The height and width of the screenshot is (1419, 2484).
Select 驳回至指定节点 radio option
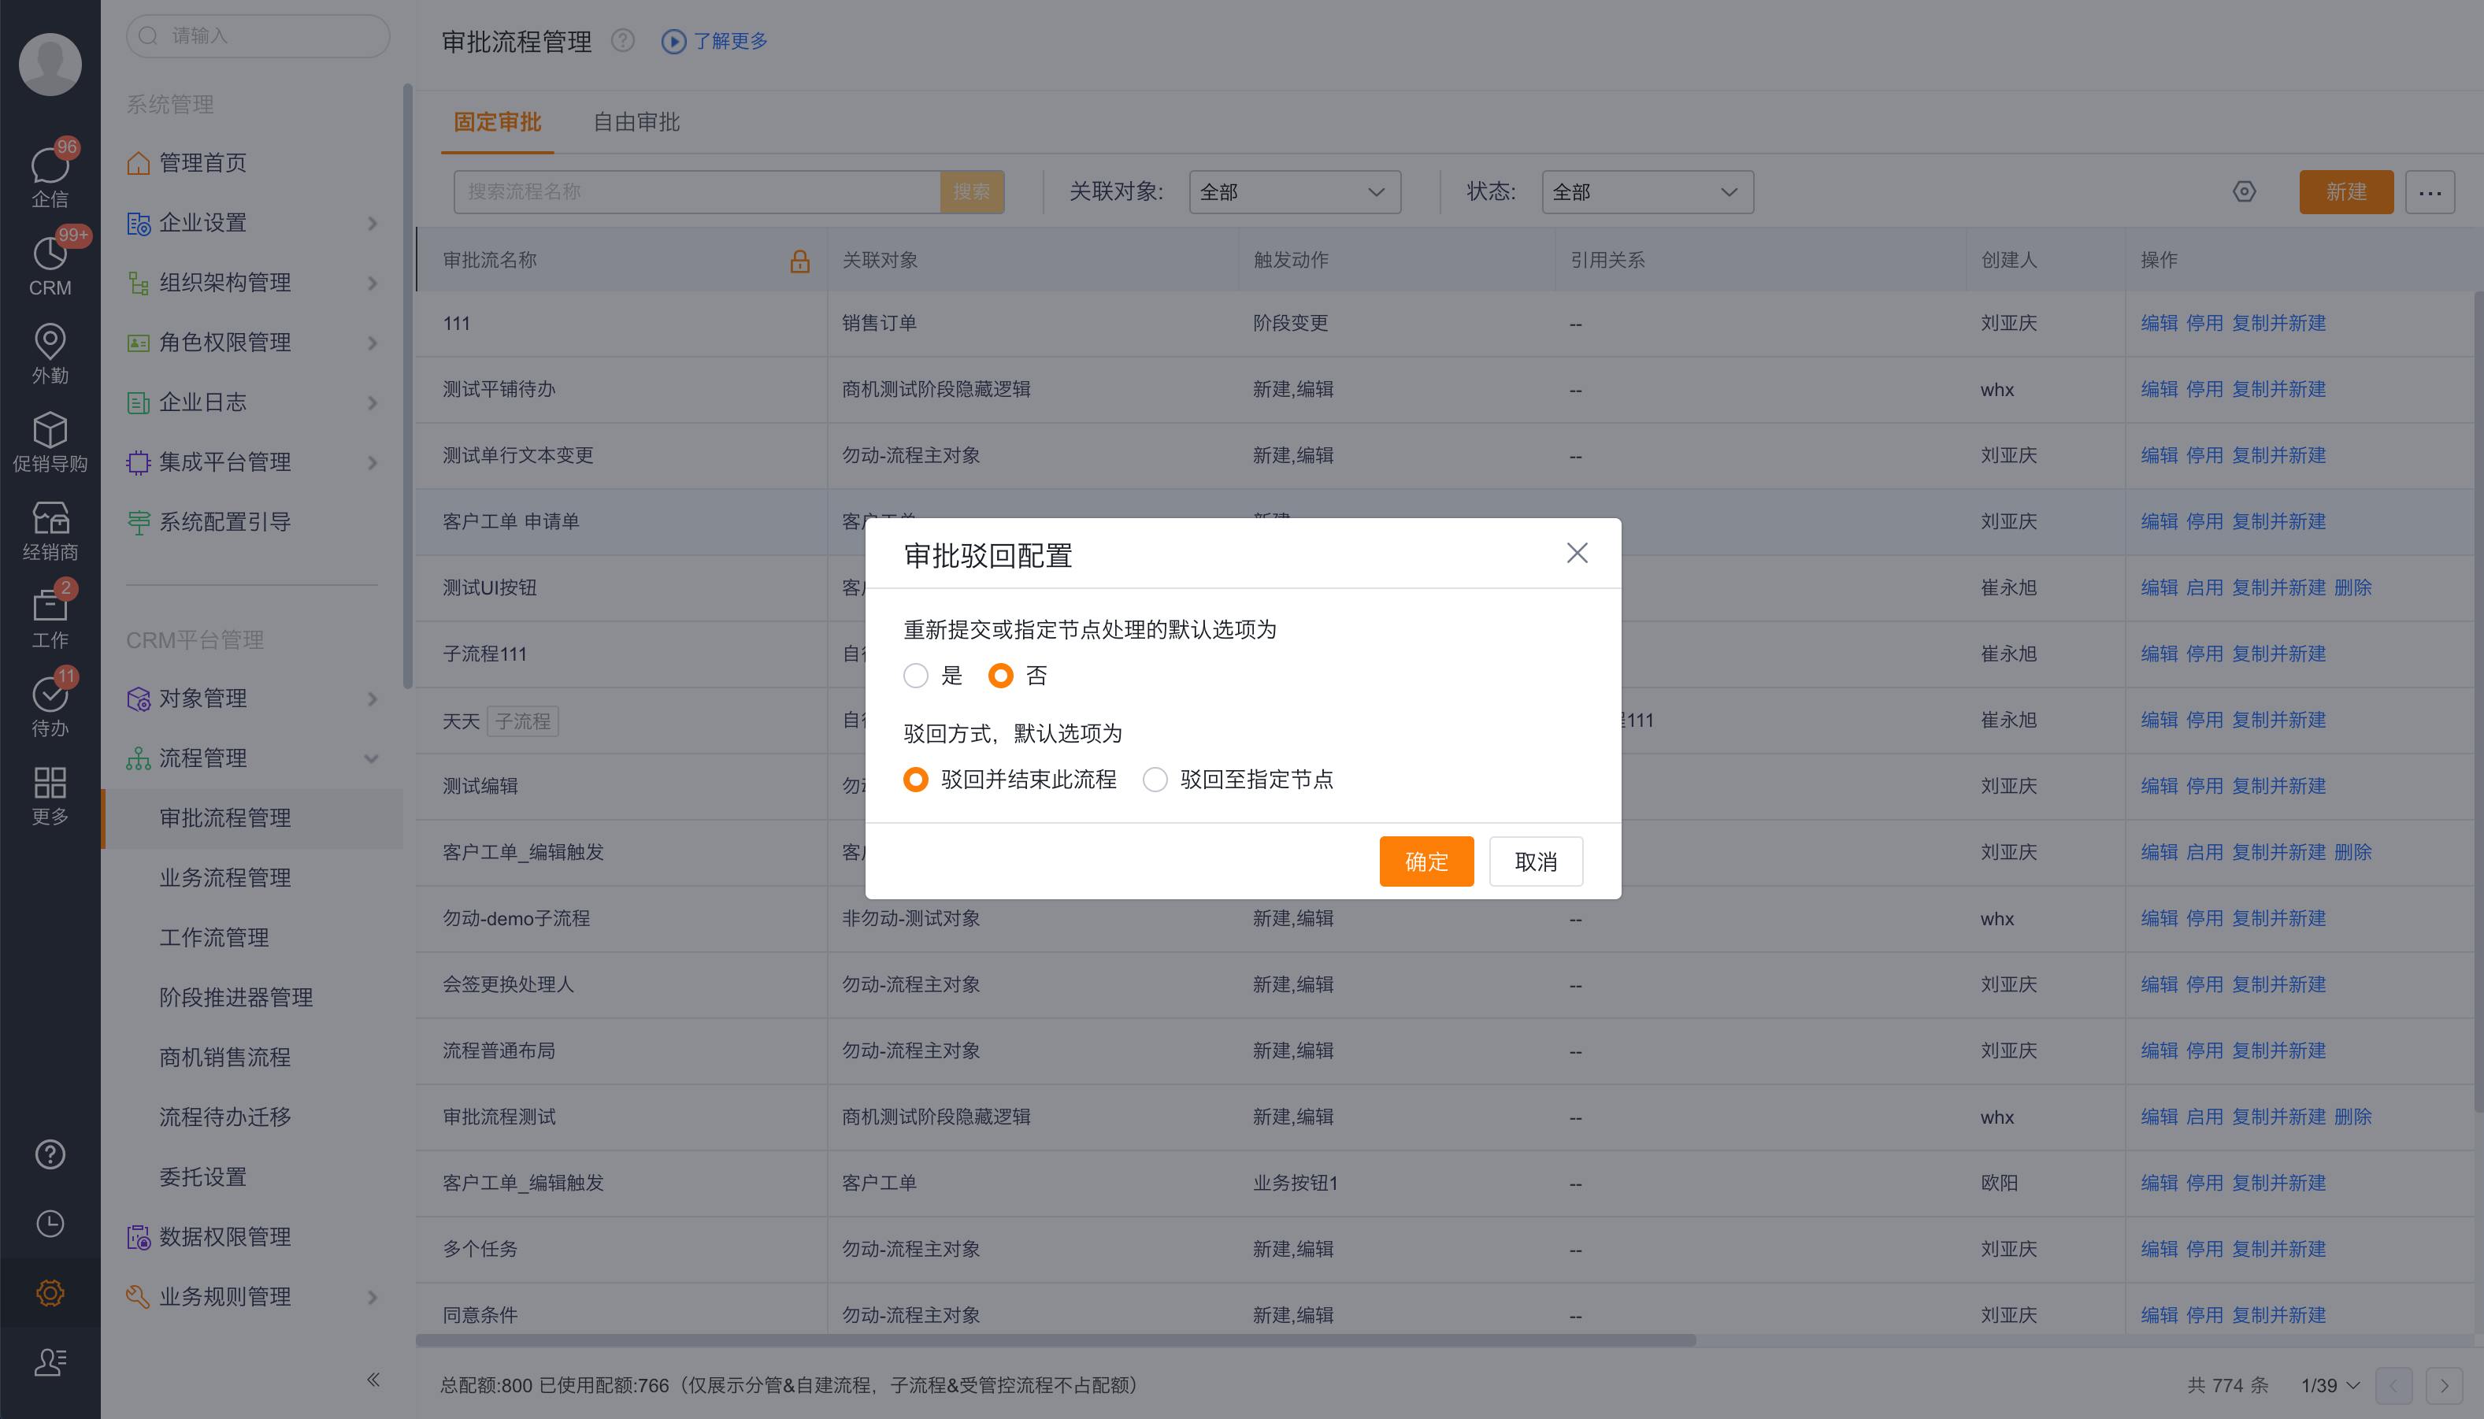click(x=1155, y=780)
